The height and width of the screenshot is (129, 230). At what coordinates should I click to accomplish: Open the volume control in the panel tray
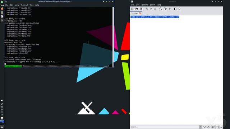tap(2, 100)
